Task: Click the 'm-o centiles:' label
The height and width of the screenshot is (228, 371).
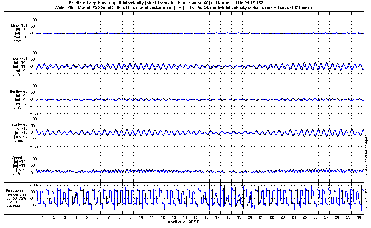Action: click(16, 194)
